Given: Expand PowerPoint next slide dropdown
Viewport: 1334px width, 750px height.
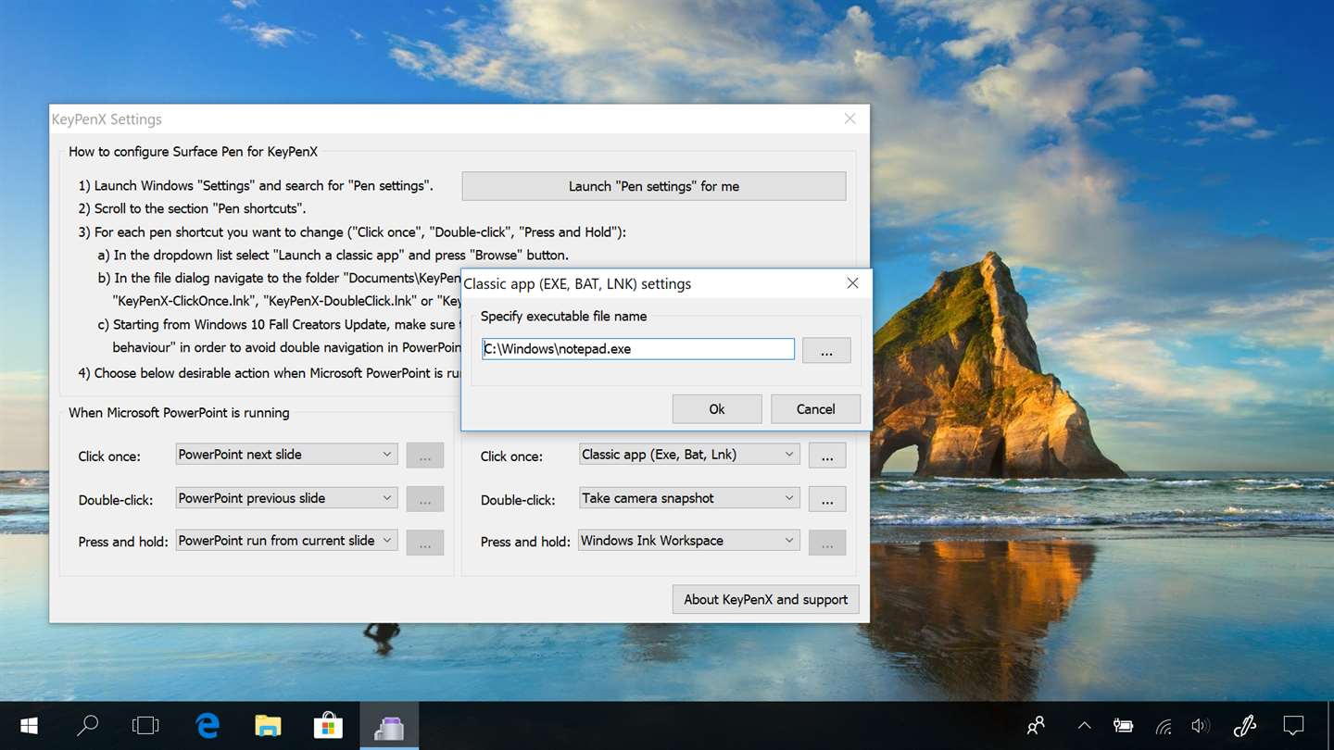Looking at the screenshot, I should [286, 455].
